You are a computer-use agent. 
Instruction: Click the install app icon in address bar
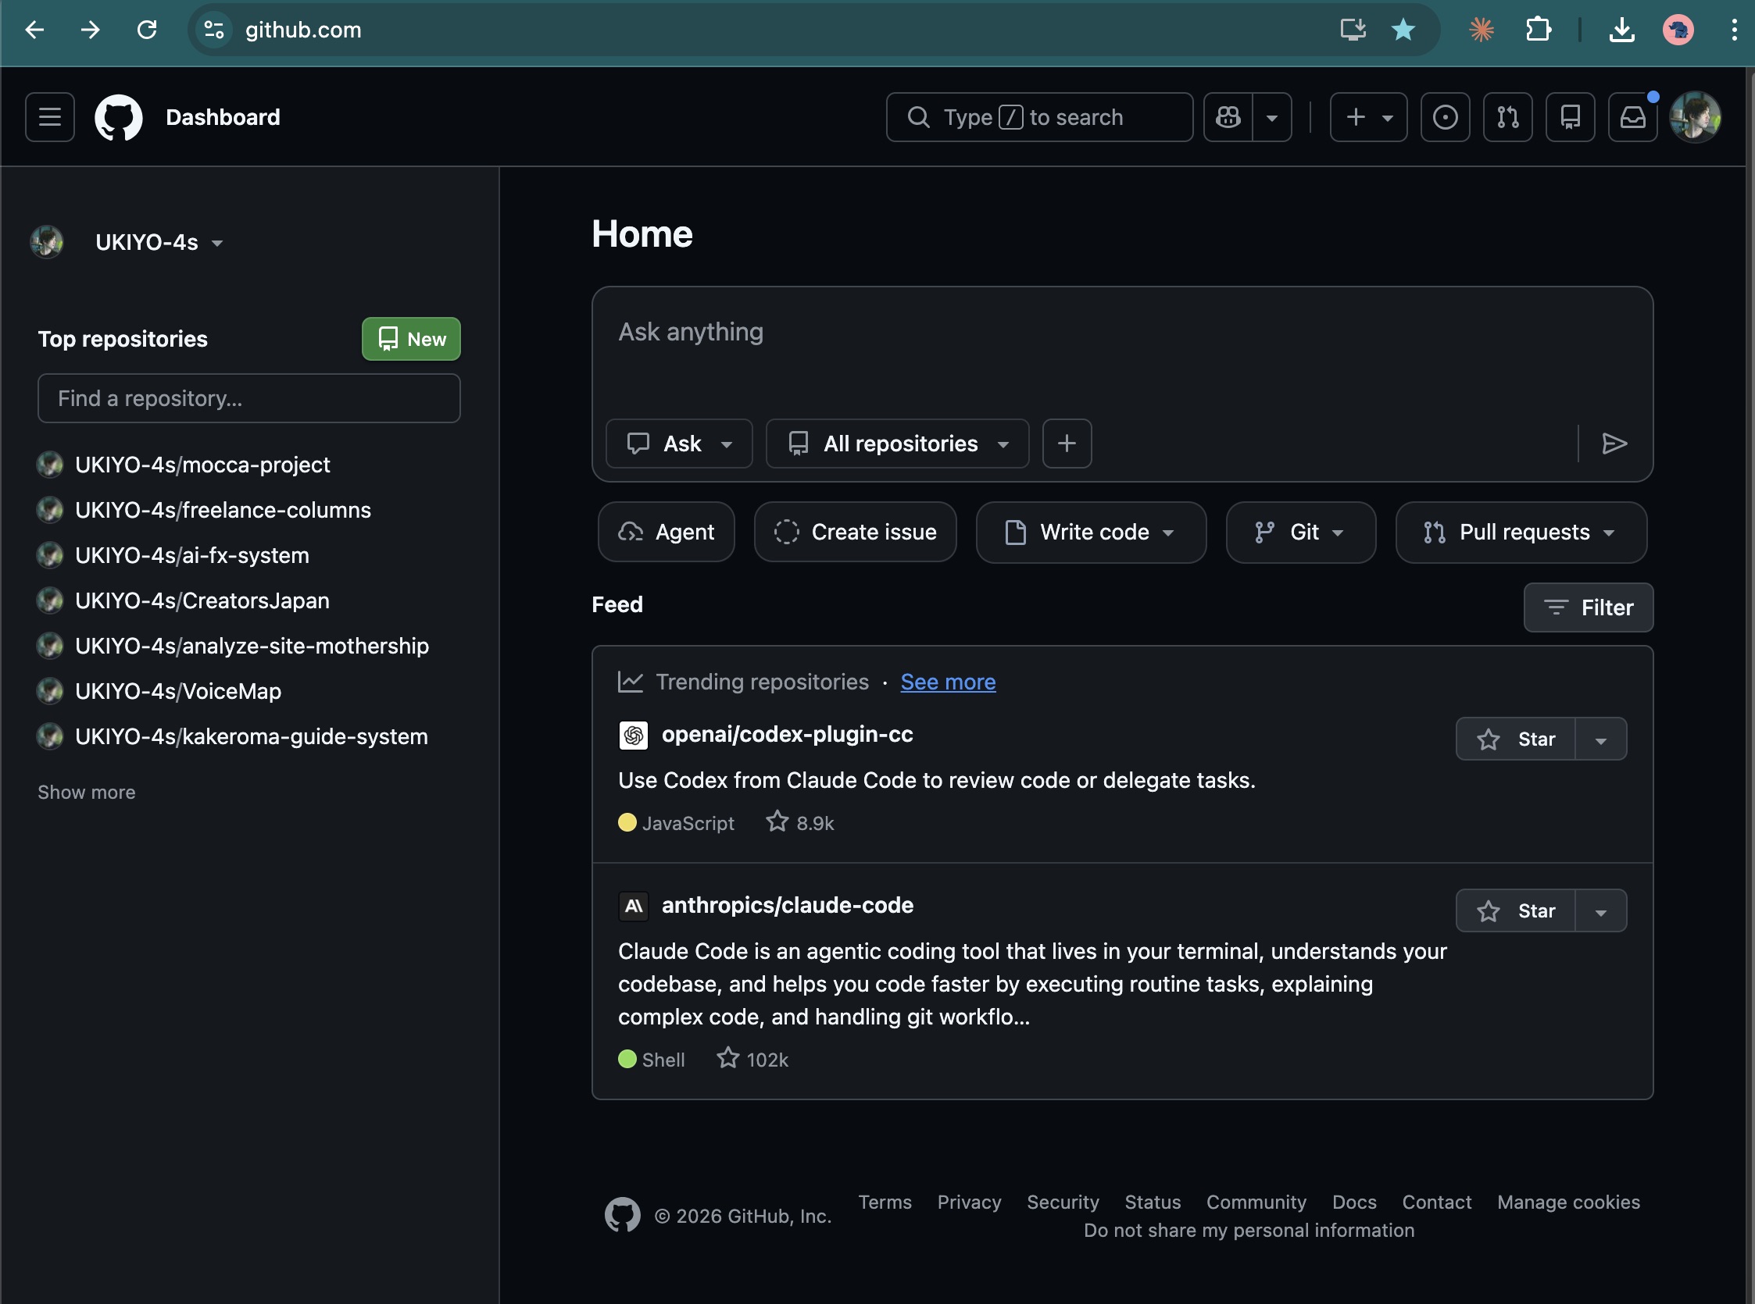pyautogui.click(x=1353, y=30)
